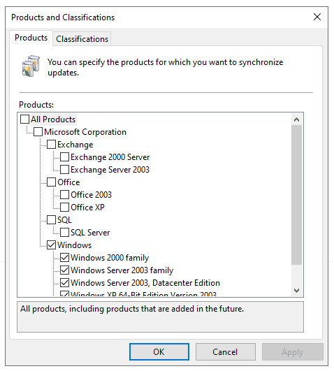This screenshot has width=334, height=371.
Task: Enable the Microsoft Corporation checkbox
Action: pyautogui.click(x=38, y=132)
